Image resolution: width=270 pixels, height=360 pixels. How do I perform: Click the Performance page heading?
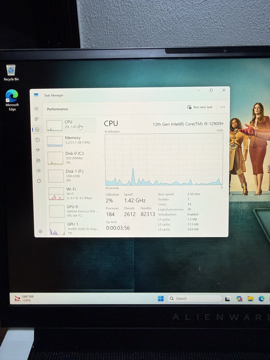[57, 109]
